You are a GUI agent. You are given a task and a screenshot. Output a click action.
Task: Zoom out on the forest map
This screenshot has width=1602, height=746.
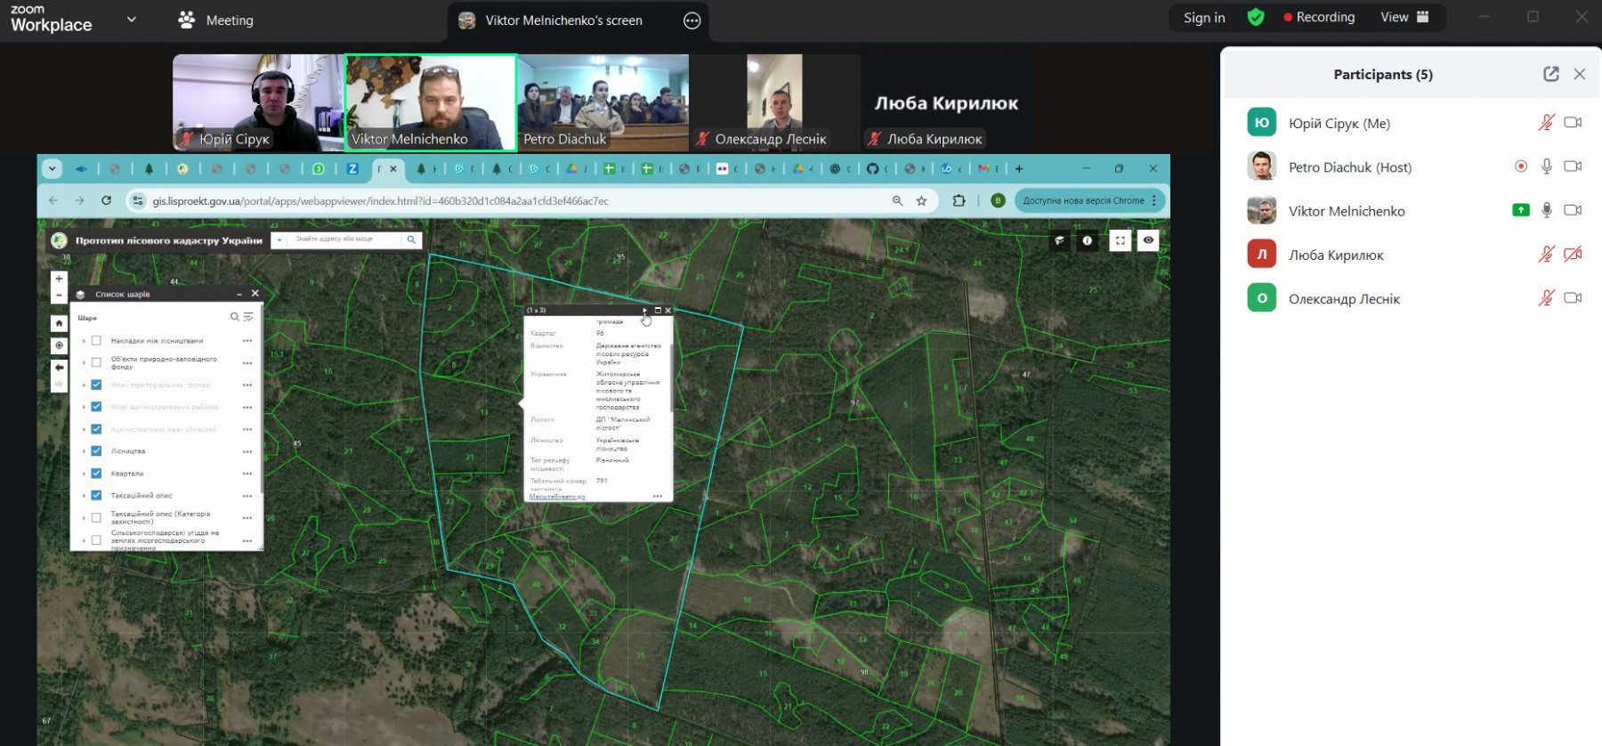(x=59, y=296)
